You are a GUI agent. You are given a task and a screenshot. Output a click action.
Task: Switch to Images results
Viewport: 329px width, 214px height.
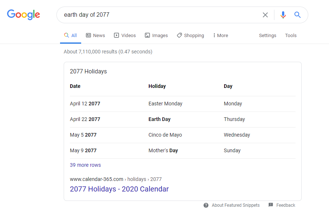156,36
